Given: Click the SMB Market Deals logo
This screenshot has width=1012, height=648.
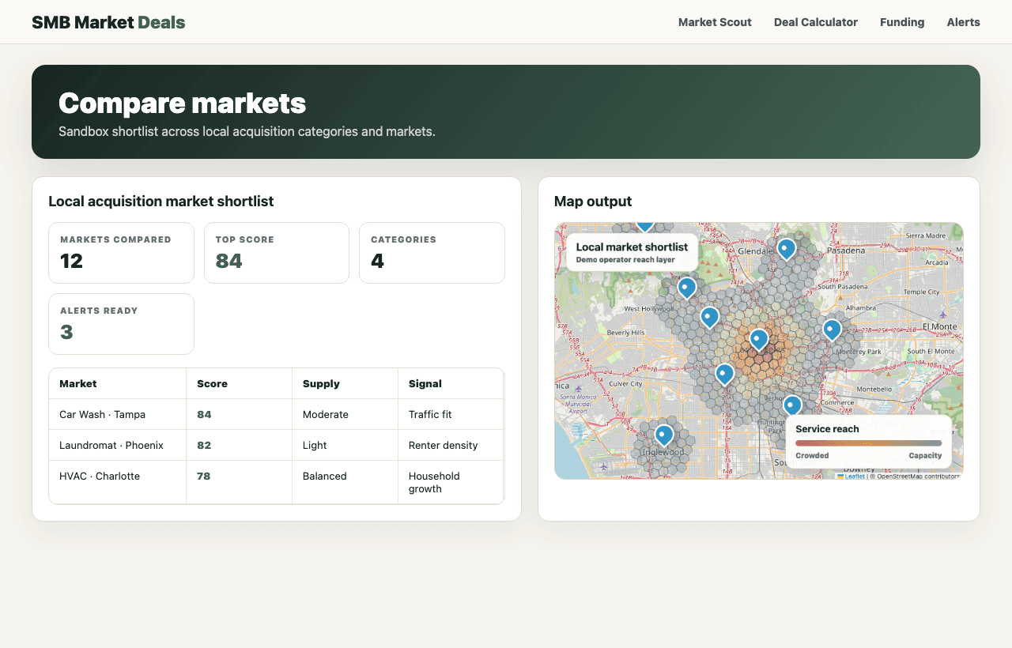Looking at the screenshot, I should 108,22.
